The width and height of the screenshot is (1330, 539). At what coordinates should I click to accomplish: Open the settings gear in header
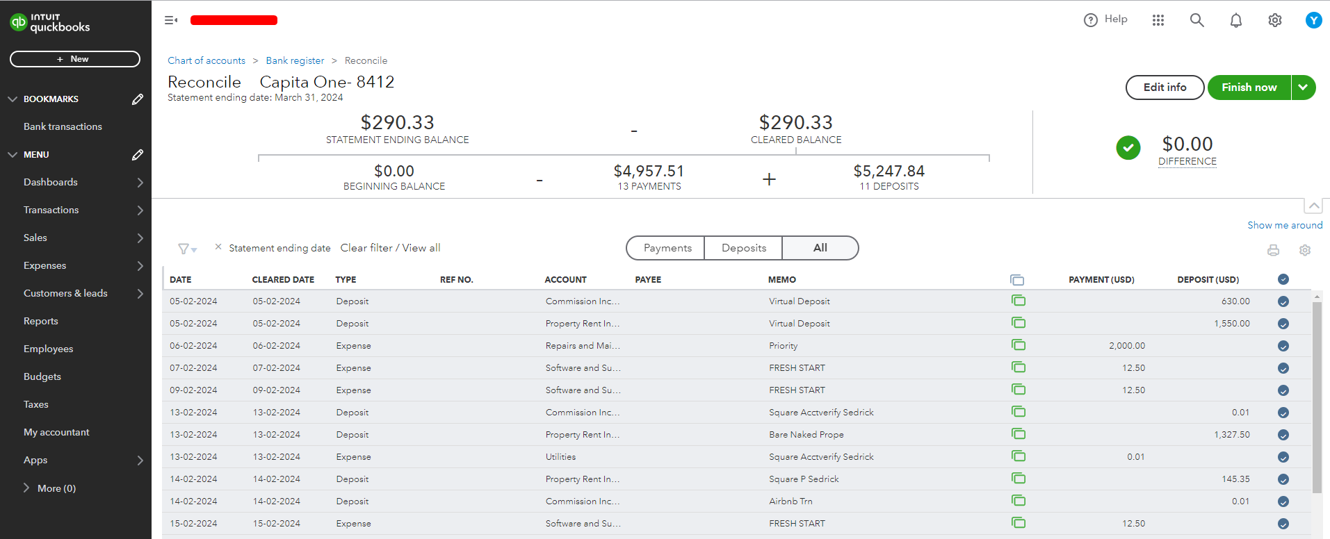[x=1275, y=20]
